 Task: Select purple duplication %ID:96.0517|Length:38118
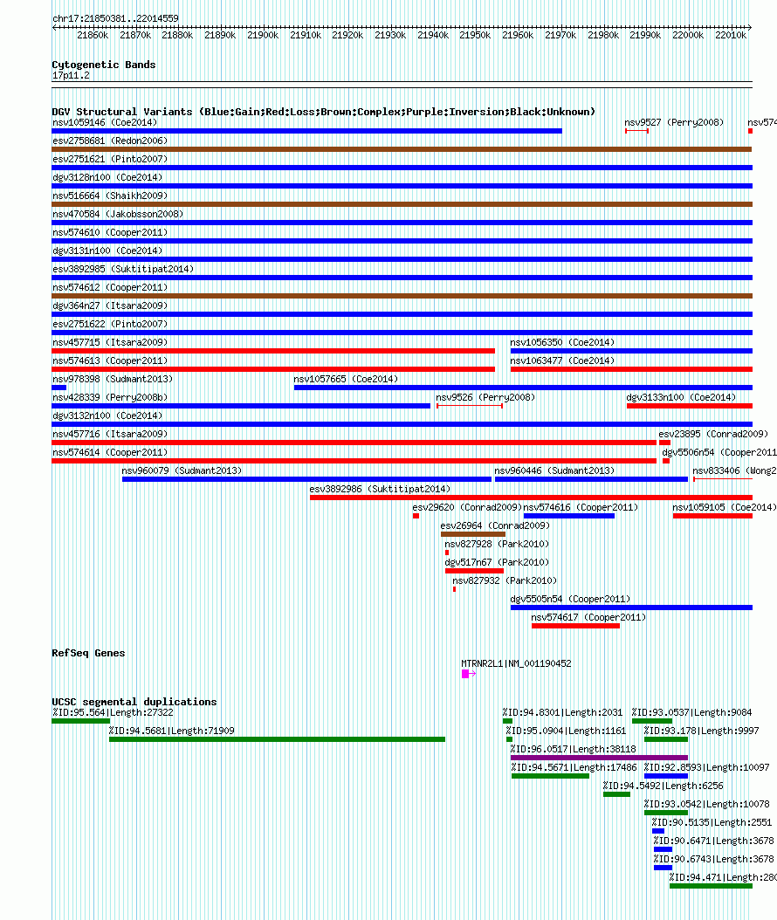click(599, 758)
